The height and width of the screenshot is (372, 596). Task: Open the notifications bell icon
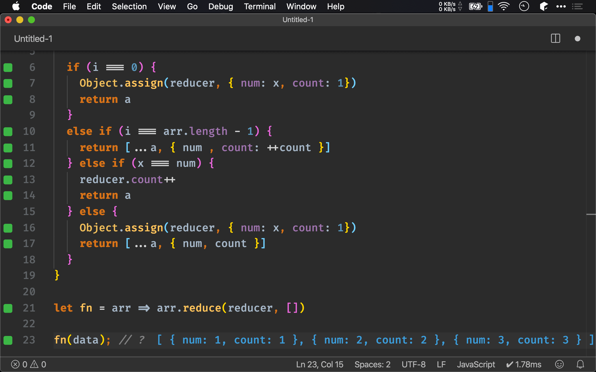(x=580, y=364)
